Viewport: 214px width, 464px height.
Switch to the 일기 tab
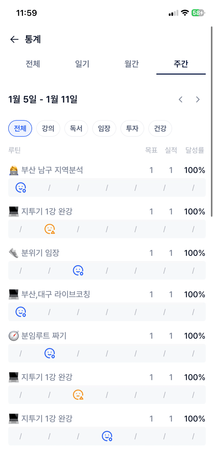(x=82, y=64)
